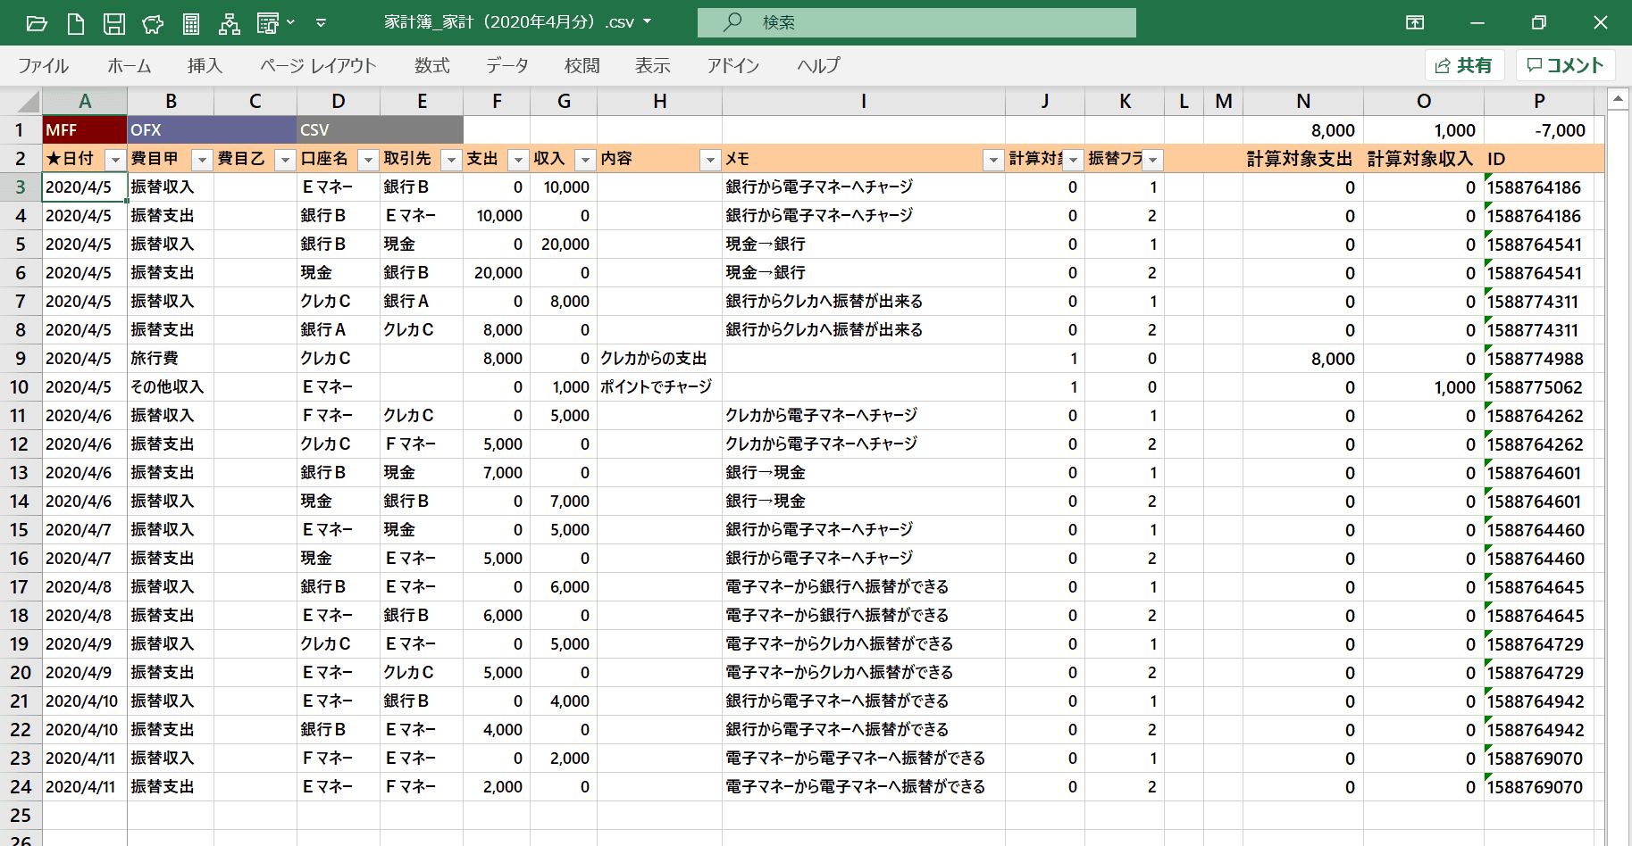Select ID cell 1588775062

click(1539, 387)
